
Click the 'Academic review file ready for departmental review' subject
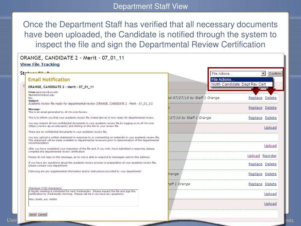coord(91,104)
